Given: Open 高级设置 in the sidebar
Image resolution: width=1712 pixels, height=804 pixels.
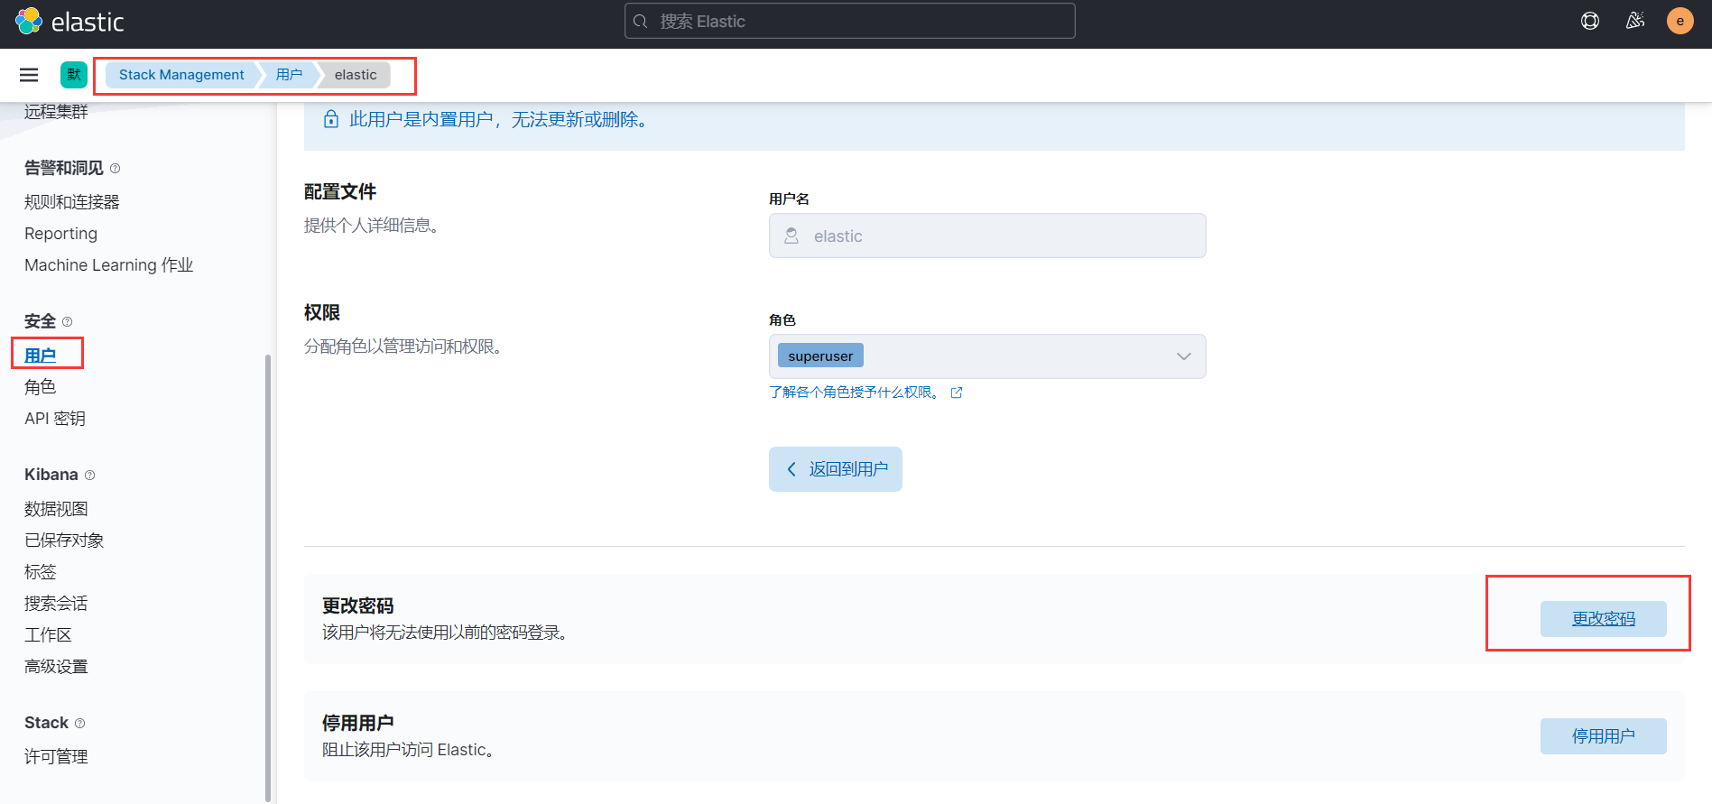Looking at the screenshot, I should click(x=56, y=667).
